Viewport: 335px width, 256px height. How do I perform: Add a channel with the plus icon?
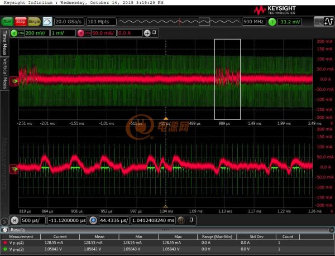[147, 33]
